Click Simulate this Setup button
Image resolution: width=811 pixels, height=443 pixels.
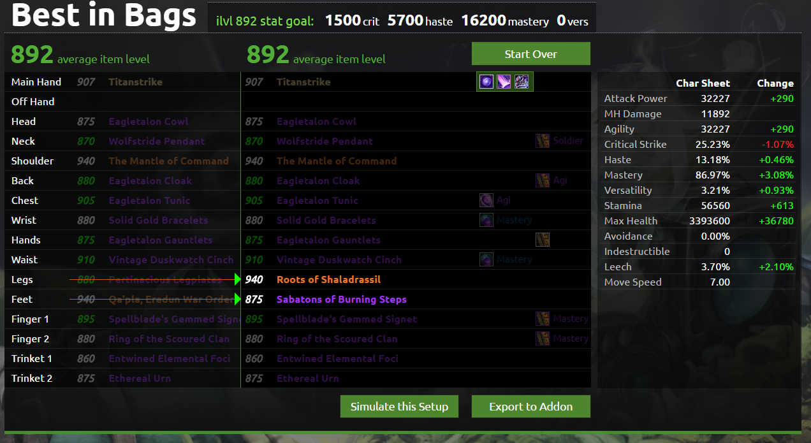point(399,407)
